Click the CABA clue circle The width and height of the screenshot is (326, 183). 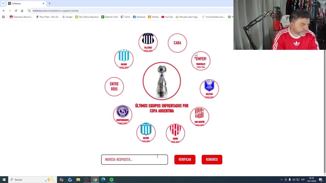coord(177,43)
